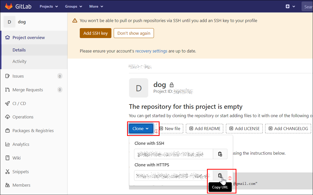Click the Members sidebar icon
Screen dimensions: 313x195
[8, 185]
